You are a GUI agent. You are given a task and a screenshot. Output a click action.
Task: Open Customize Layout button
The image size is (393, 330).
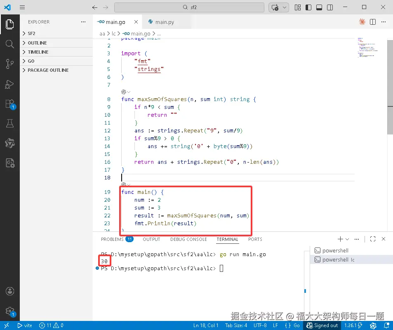pos(298,7)
